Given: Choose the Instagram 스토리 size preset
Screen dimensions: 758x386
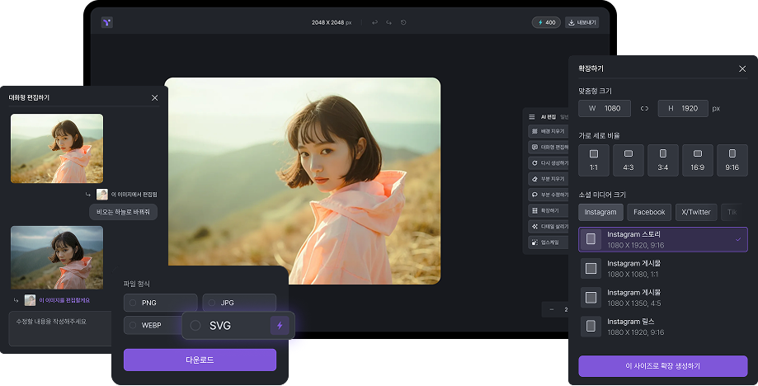Looking at the screenshot, I should point(662,239).
